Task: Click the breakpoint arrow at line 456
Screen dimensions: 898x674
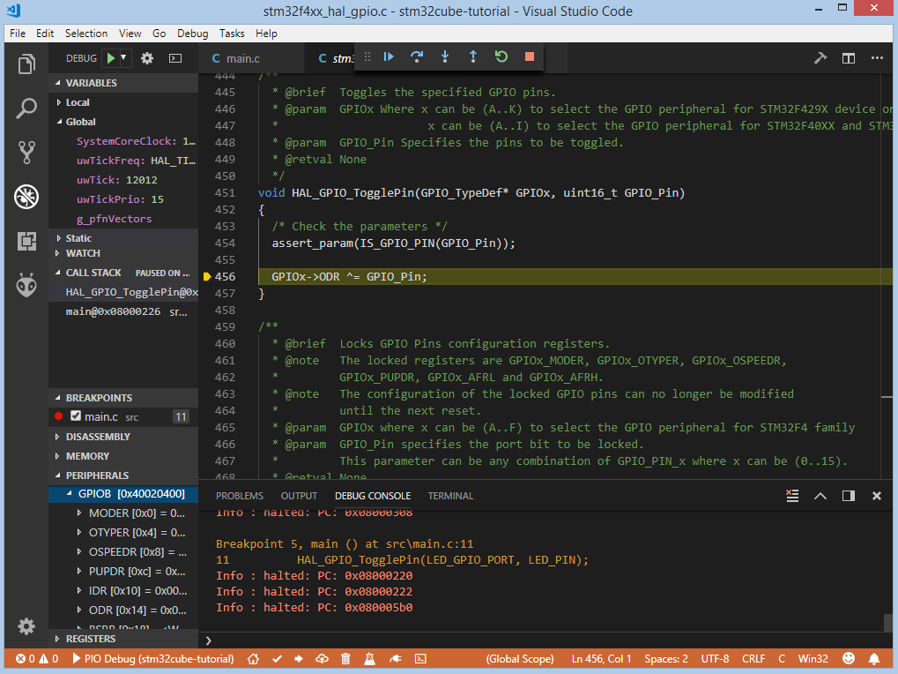Action: [x=207, y=277]
